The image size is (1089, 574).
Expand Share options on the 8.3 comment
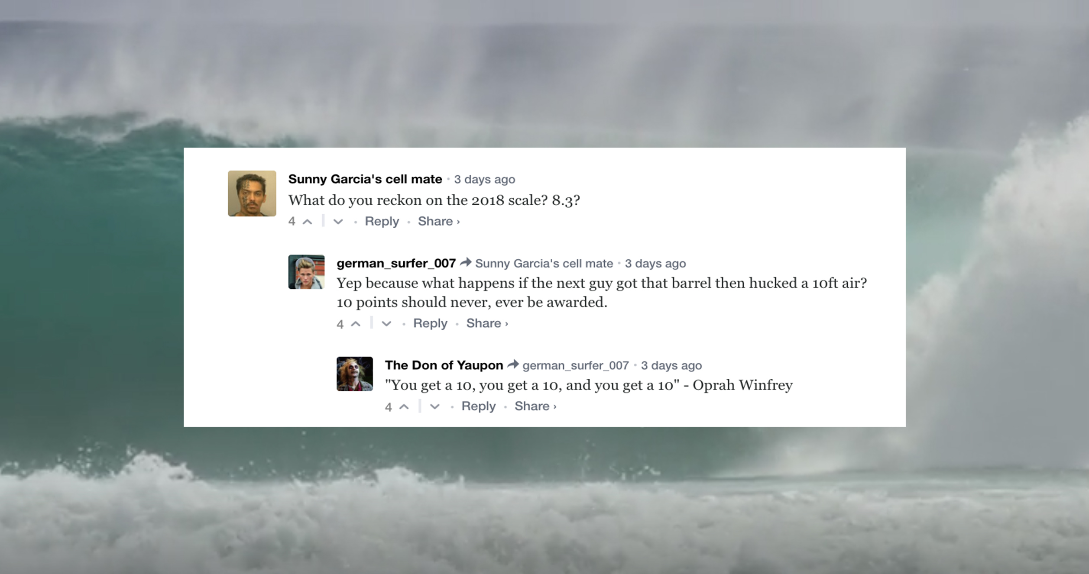(x=438, y=221)
